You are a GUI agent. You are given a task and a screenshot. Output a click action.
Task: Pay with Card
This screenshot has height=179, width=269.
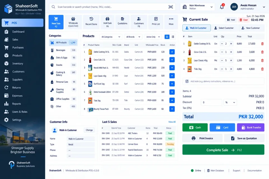pos(222,128)
